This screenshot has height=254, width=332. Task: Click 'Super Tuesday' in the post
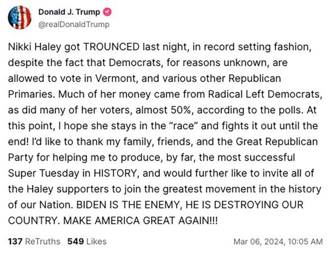point(43,173)
